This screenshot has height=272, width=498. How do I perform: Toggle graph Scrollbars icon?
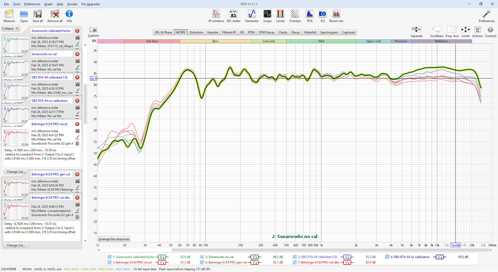437,32
